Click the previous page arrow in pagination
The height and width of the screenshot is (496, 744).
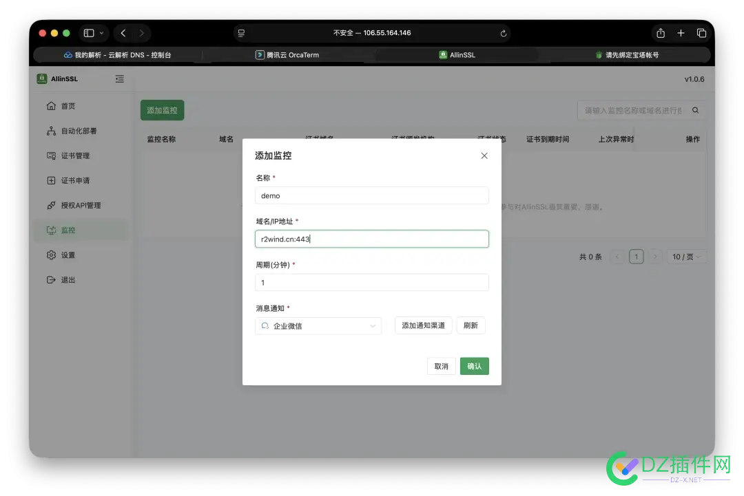point(617,257)
